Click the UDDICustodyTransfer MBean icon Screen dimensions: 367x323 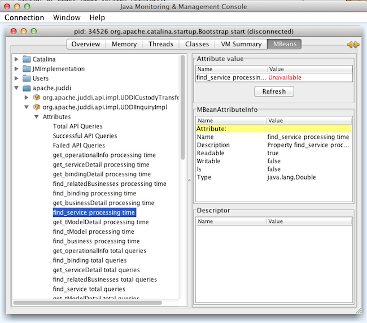(37, 98)
